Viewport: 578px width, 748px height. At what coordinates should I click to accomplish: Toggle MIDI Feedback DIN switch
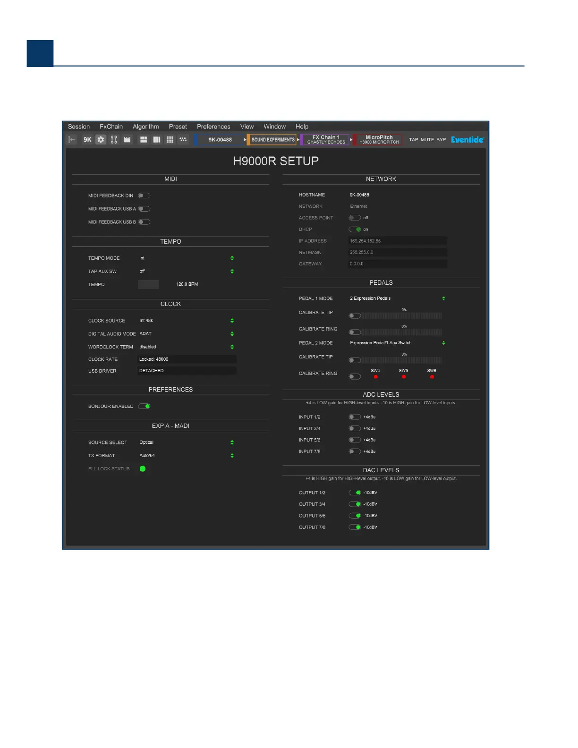[144, 195]
